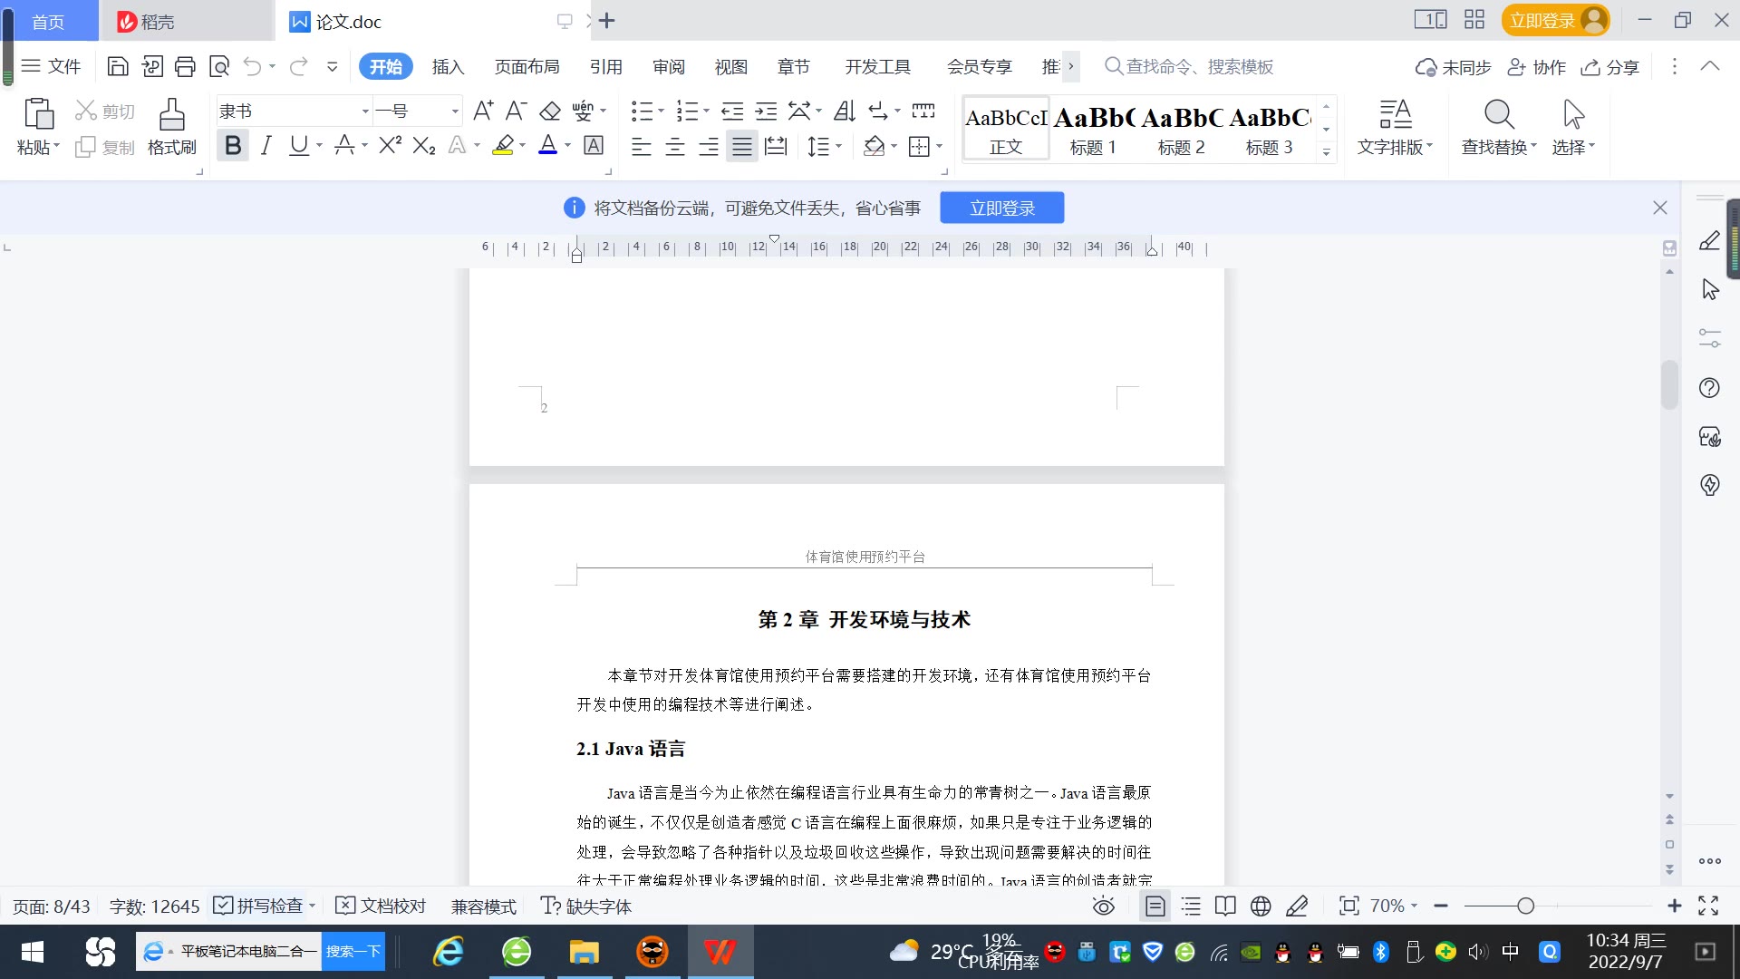
Task: Click the zoom slider handle
Action: [1525, 906]
